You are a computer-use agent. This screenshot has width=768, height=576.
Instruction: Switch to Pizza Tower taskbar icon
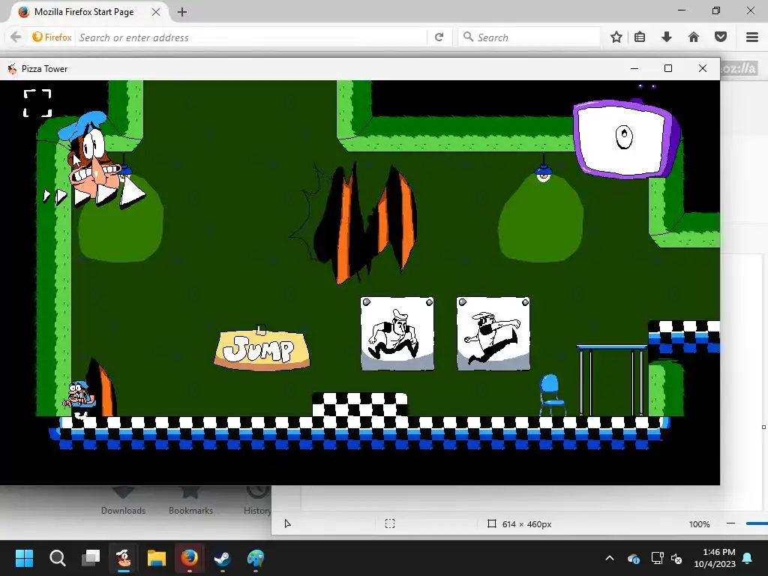pos(124,558)
